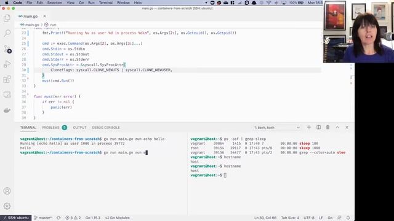Select the main.go editor tab
Image resolution: width=394 pixels, height=221 pixels.
(30, 16)
